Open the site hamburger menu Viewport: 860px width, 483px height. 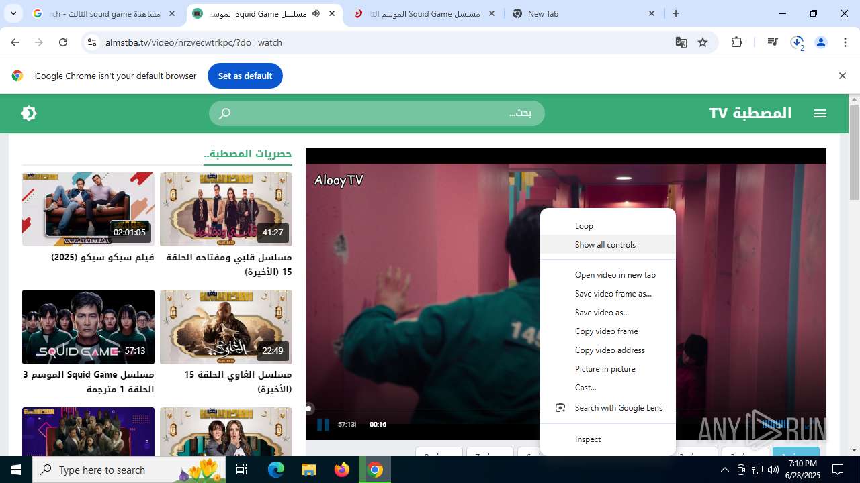820,113
